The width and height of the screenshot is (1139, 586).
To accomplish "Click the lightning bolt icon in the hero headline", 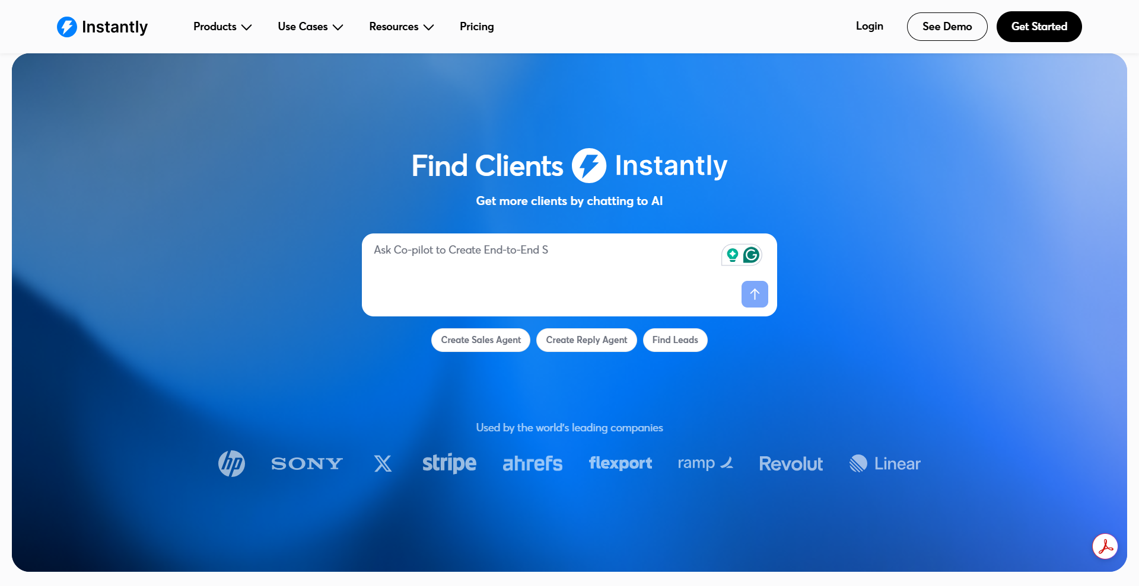I will (x=589, y=165).
